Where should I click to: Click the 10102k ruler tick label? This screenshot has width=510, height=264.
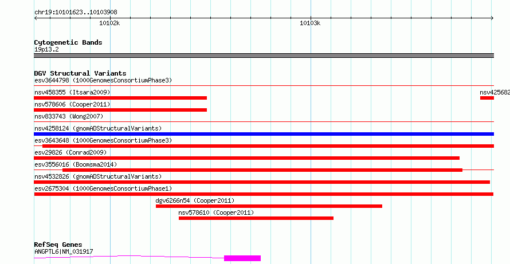pos(109,23)
